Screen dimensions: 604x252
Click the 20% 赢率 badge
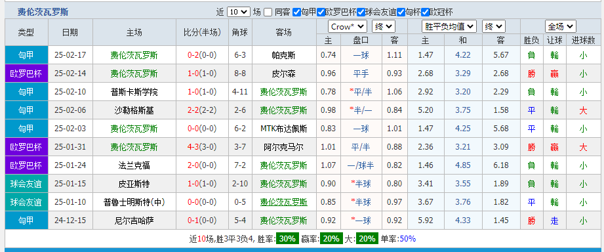331,239
